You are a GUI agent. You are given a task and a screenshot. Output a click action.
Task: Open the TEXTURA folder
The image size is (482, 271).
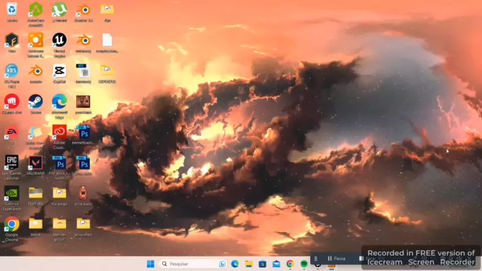click(36, 196)
